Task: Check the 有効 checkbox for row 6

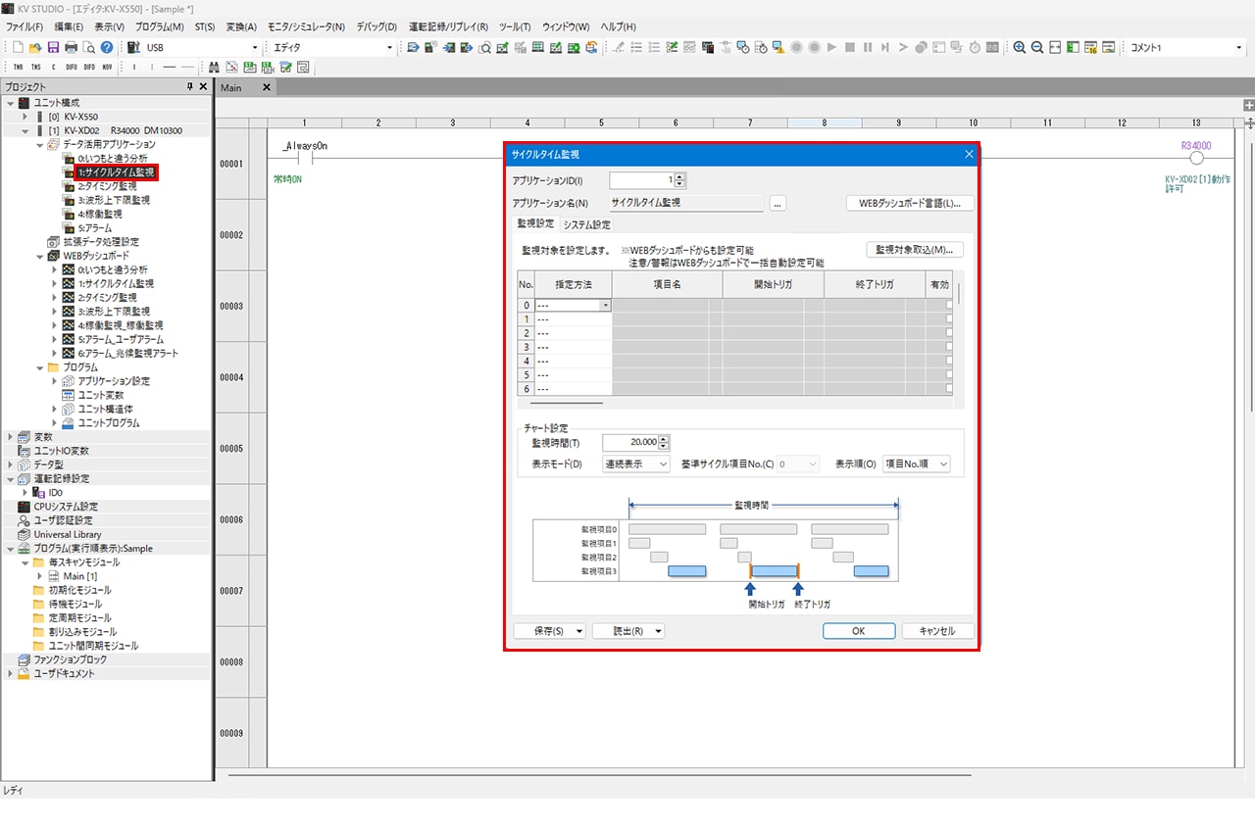Action: pos(949,389)
